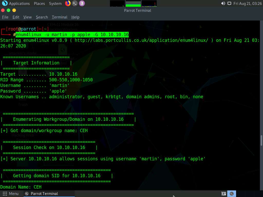Open the Places menu
The width and height of the screenshot is (263, 197).
pyautogui.click(x=39, y=4)
